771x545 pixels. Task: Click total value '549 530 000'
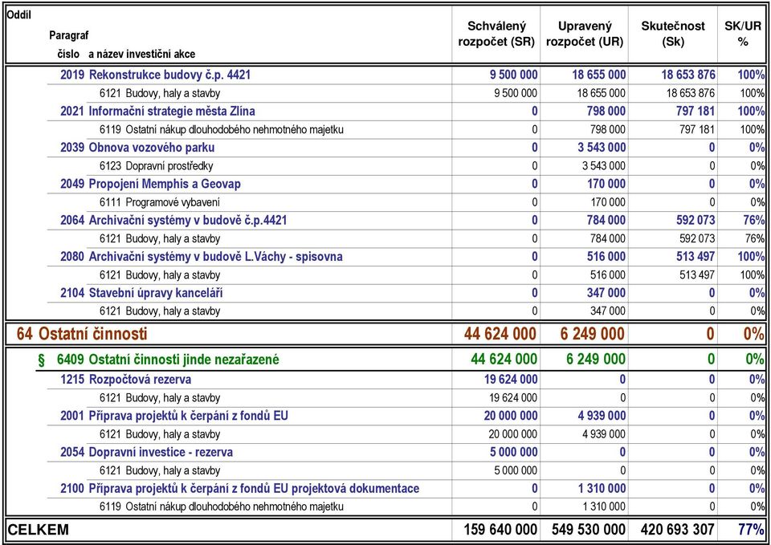point(589,530)
